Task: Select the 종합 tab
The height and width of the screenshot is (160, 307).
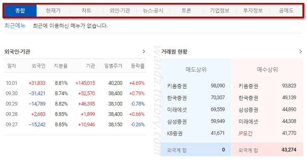Action: tap(20, 10)
